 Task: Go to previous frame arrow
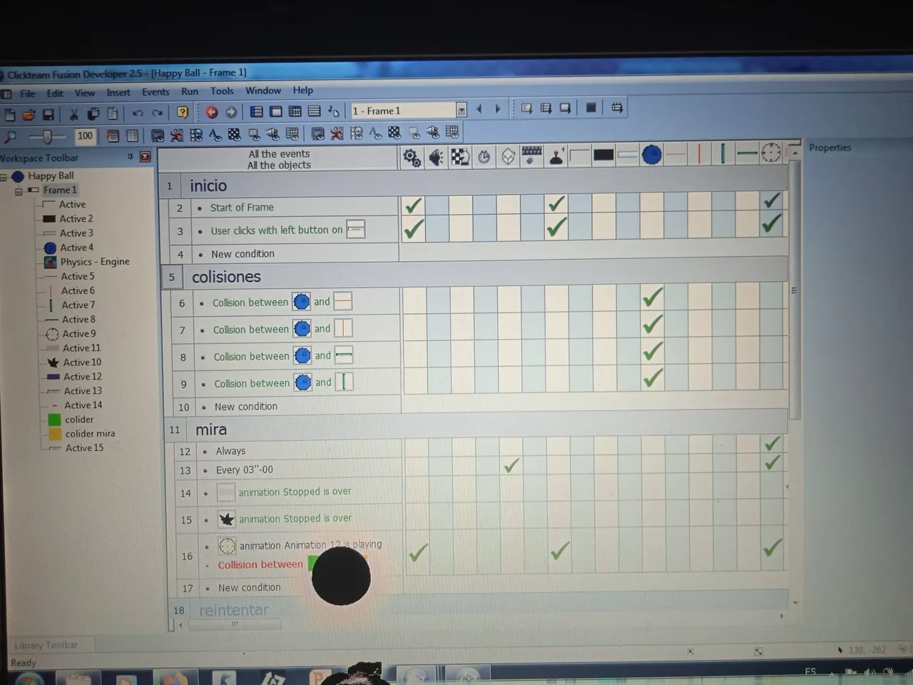point(479,108)
